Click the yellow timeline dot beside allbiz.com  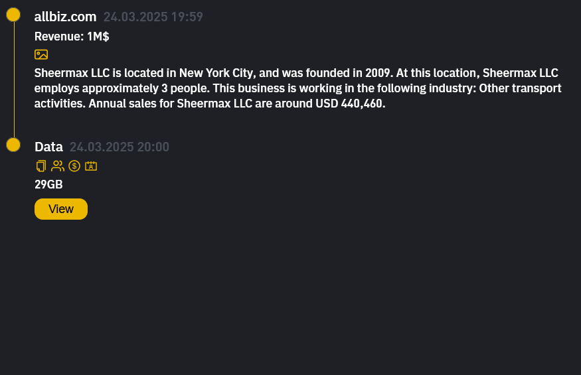pos(13,15)
